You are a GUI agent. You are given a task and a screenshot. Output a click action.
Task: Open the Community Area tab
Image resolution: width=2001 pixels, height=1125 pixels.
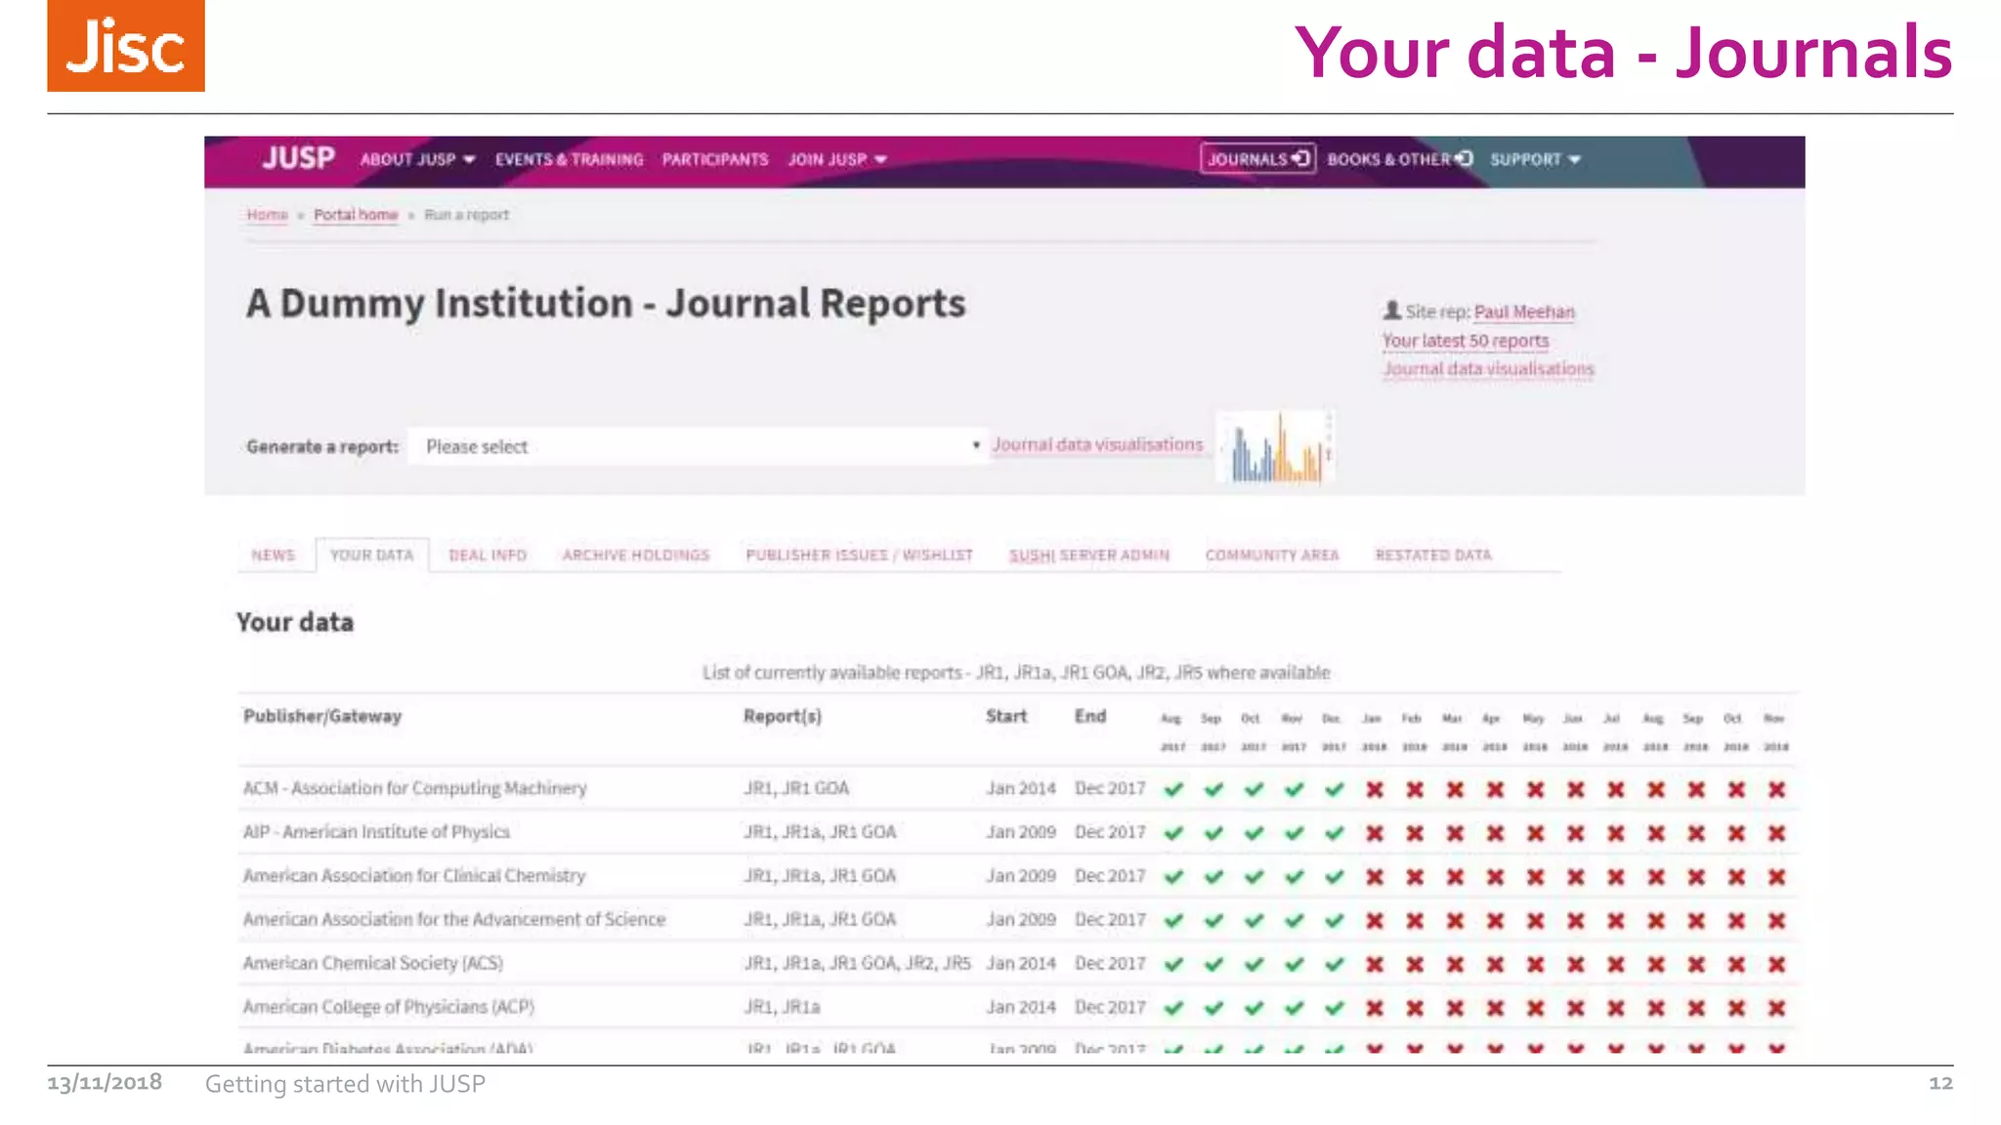(x=1272, y=555)
